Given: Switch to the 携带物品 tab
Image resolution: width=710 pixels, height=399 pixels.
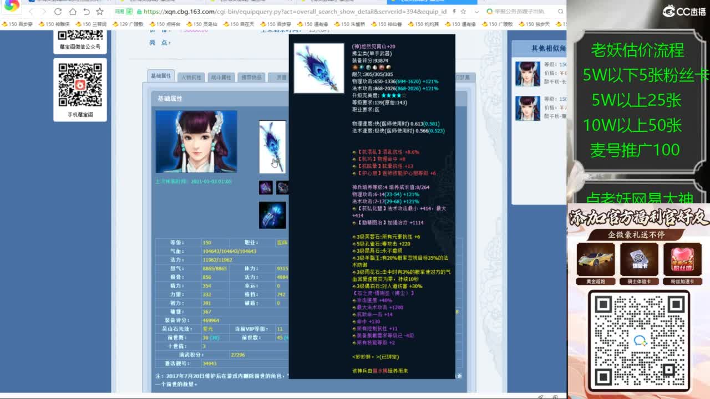Looking at the screenshot, I should [251, 78].
